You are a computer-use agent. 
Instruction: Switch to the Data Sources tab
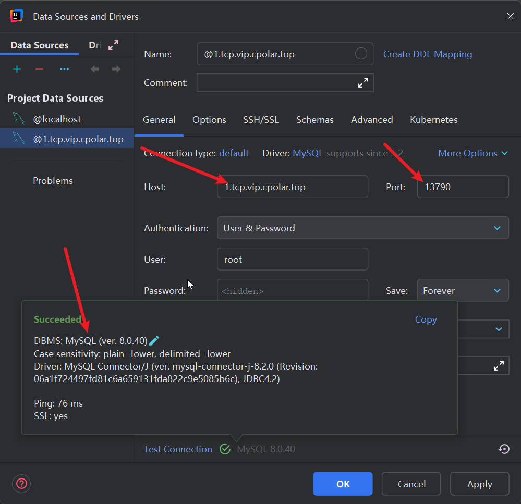40,45
